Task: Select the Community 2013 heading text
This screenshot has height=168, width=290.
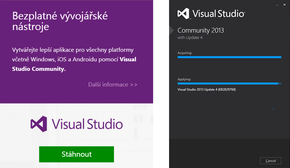Action: click(201, 30)
